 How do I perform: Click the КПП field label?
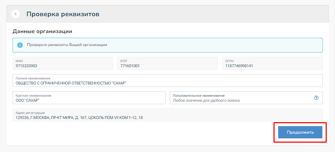tap(124, 61)
